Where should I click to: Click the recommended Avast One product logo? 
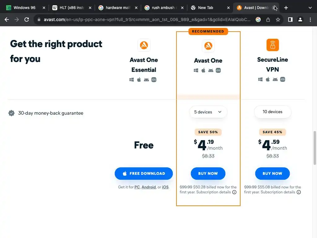pos(208,46)
